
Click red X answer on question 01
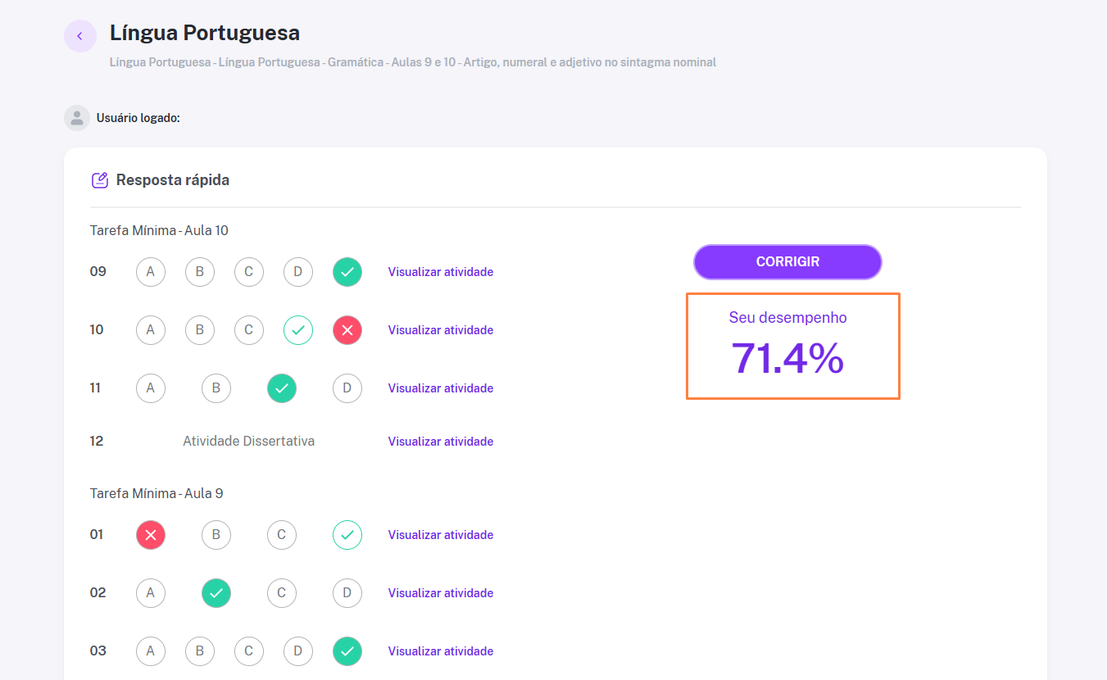point(151,535)
